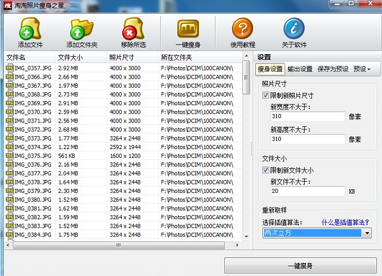Click the app logo in title bar
The height and width of the screenshot is (276, 382).
[x=8, y=5]
